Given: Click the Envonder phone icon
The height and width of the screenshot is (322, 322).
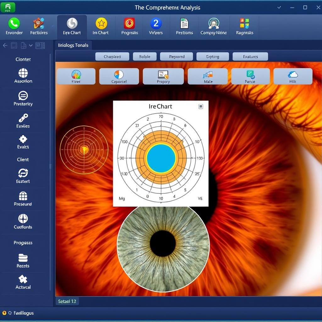Looking at the screenshot, I should pyautogui.click(x=14, y=26).
